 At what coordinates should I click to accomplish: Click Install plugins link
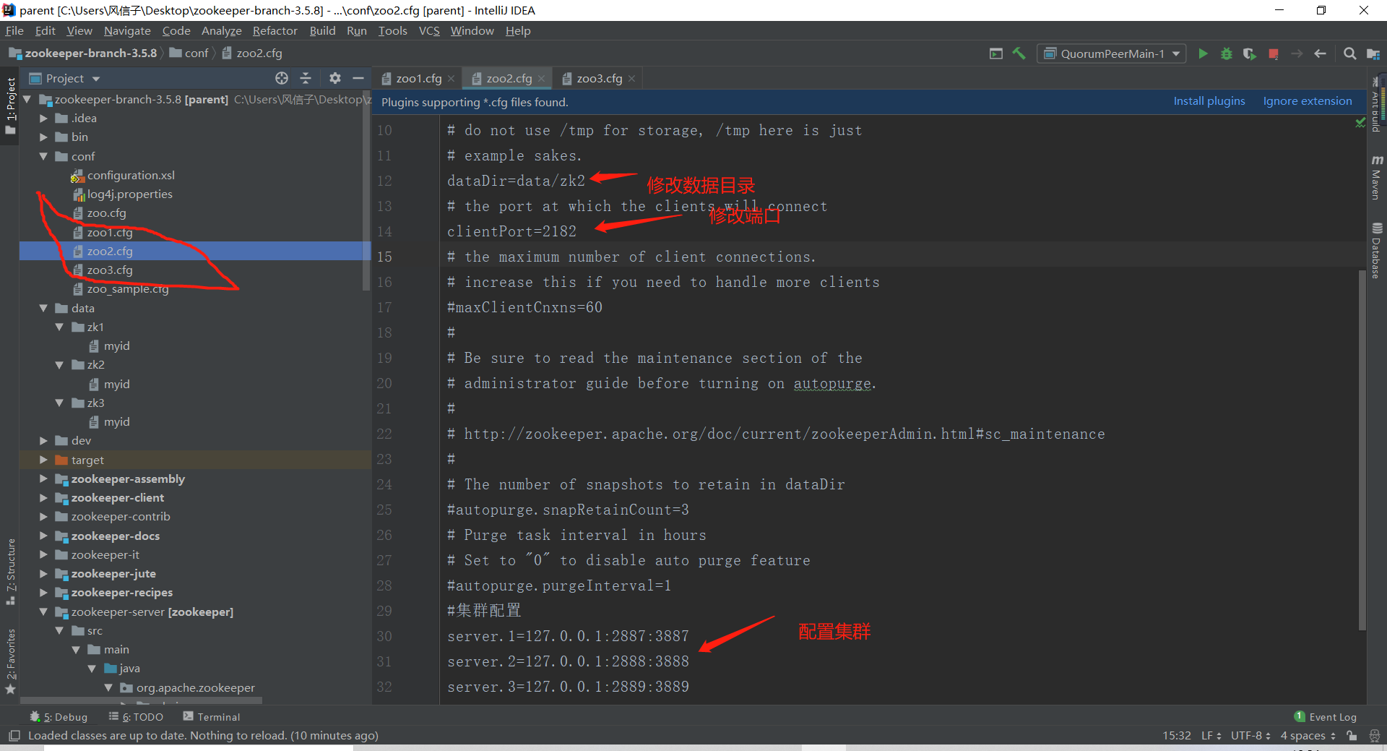(1209, 101)
